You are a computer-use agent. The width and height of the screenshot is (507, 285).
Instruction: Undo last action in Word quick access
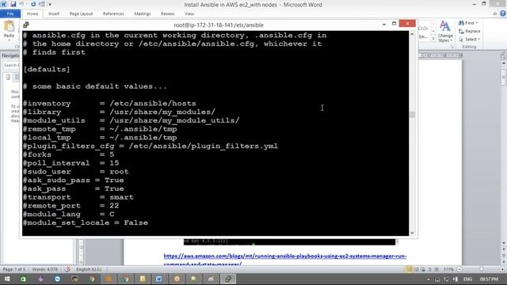click(21, 4)
